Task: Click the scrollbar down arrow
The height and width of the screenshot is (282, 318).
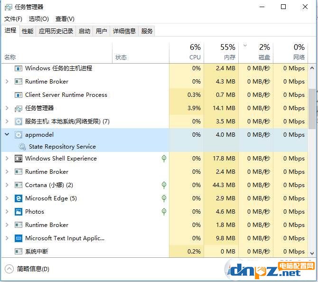Action: click(x=312, y=253)
